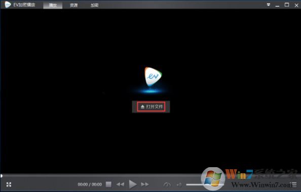Adjust the volume slider
Viewport: 301px width, 192px height.
[x=205, y=185]
